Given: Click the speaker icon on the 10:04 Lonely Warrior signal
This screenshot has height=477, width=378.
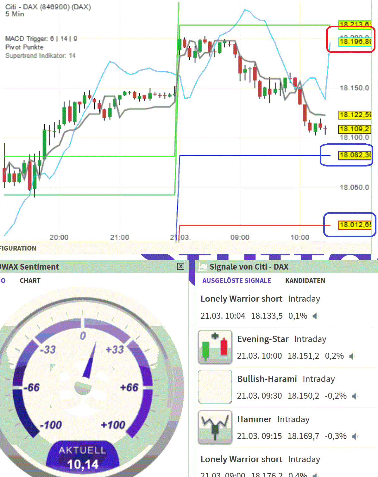Looking at the screenshot, I should [x=315, y=316].
